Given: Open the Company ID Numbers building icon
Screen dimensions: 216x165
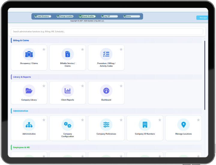Looking at the screenshot, I should 145,124.
